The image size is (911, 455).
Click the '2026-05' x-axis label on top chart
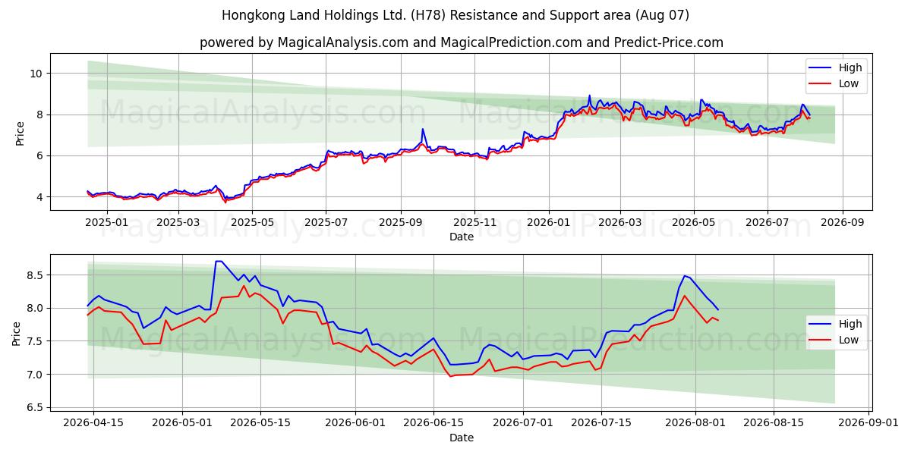[693, 222]
